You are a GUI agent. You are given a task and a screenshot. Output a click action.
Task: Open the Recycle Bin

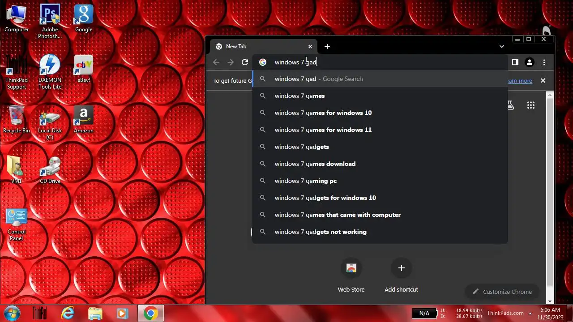tap(17, 119)
